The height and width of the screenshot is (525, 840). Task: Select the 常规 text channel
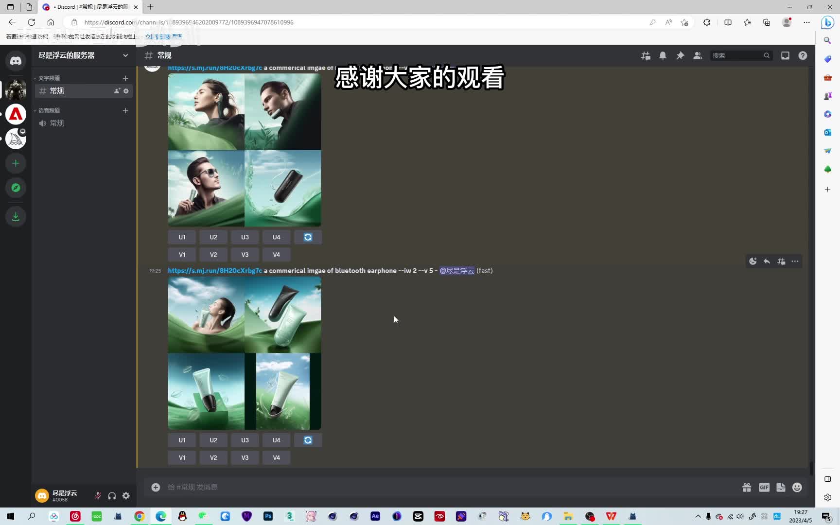pyautogui.click(x=57, y=91)
